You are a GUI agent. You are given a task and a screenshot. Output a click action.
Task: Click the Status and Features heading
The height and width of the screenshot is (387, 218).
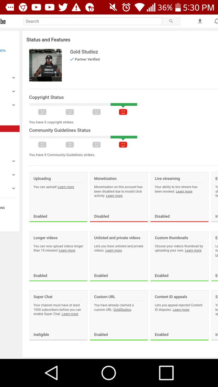click(x=48, y=40)
